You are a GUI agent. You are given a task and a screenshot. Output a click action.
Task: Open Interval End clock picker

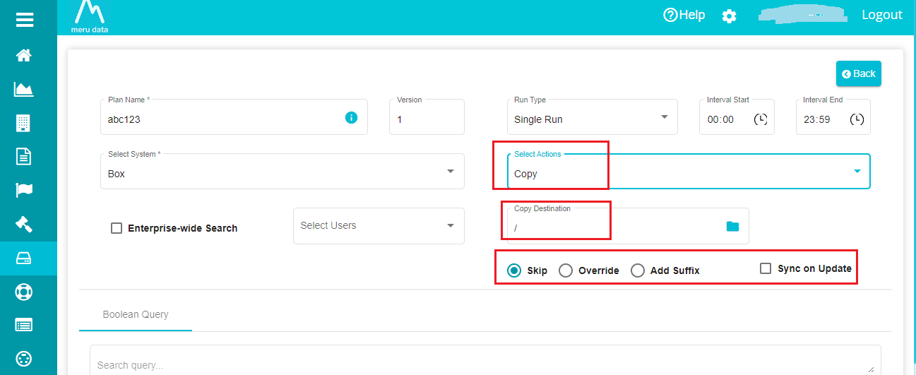(857, 119)
